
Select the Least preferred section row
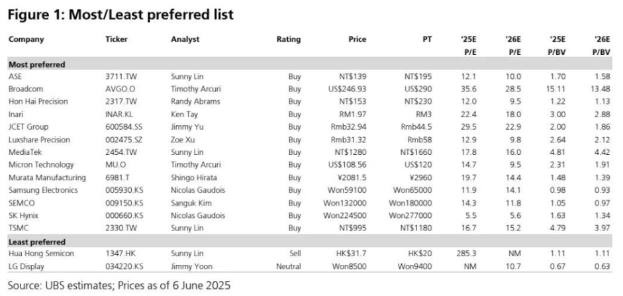pos(36,242)
